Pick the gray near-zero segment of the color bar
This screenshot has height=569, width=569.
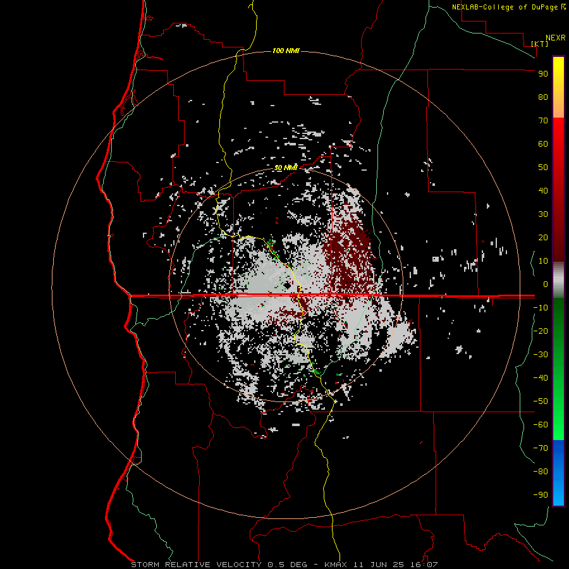(x=558, y=280)
